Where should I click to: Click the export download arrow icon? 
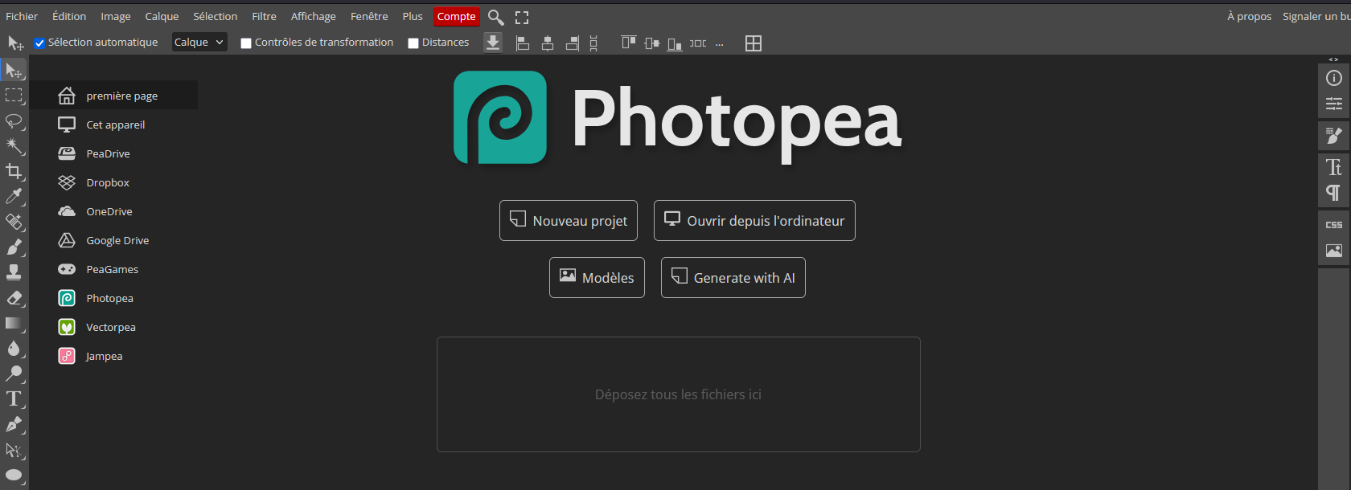tap(493, 43)
